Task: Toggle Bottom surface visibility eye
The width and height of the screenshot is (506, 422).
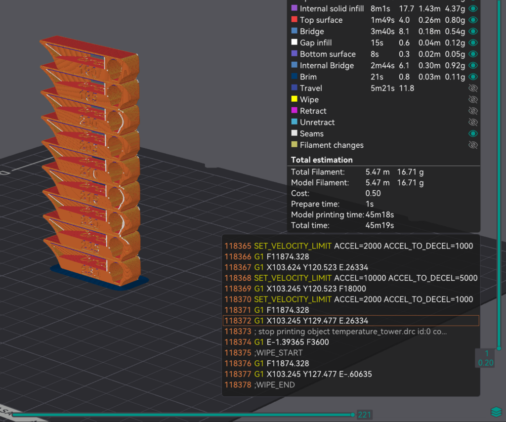Action: (x=473, y=54)
